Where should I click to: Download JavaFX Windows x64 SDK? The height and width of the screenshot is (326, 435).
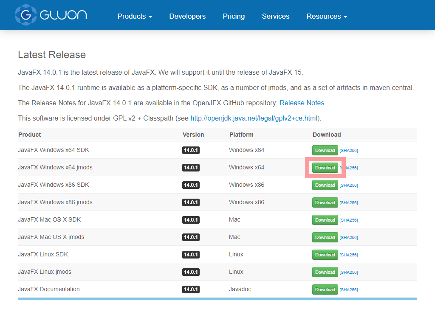click(325, 150)
